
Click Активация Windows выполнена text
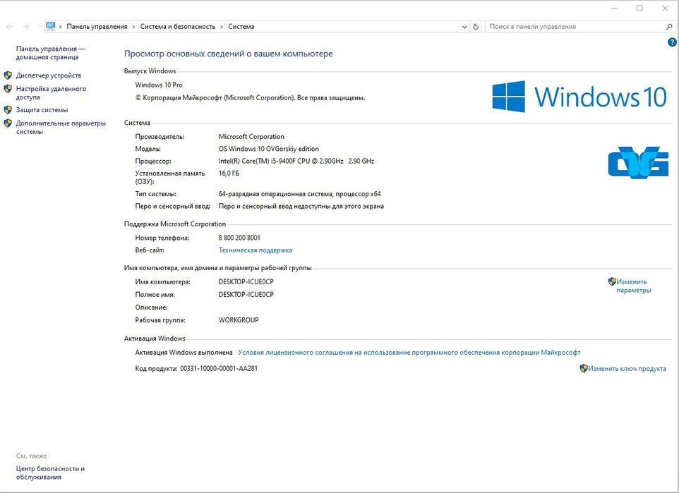pyautogui.click(x=184, y=353)
